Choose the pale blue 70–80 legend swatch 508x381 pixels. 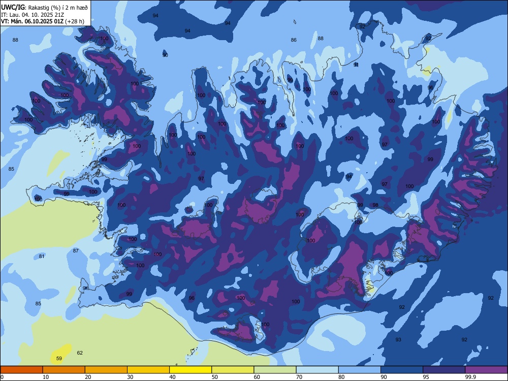[x=317, y=370]
